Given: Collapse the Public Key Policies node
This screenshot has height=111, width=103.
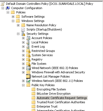Looking at the screenshot, I should (23, 85).
